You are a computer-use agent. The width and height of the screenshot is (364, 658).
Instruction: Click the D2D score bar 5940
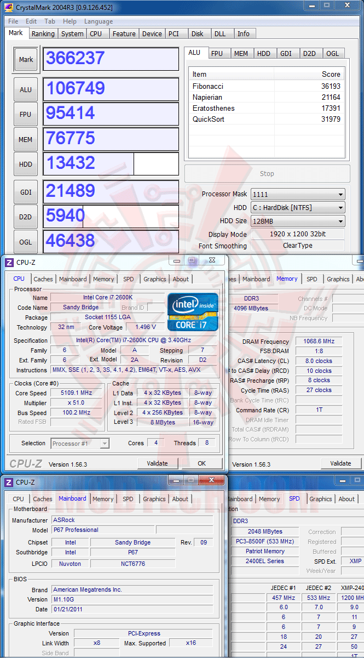pos(111,216)
